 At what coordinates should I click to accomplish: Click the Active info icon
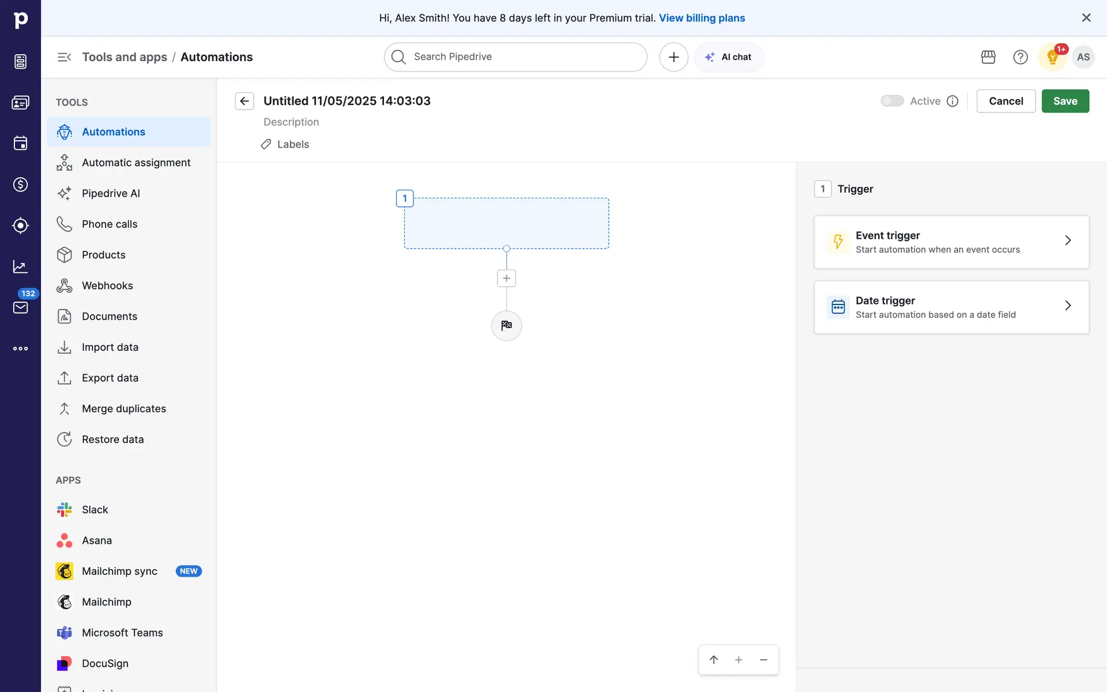(952, 101)
